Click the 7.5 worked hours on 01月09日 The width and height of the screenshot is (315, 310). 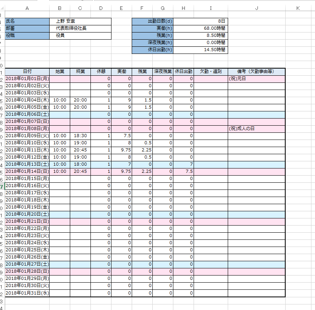click(x=121, y=136)
